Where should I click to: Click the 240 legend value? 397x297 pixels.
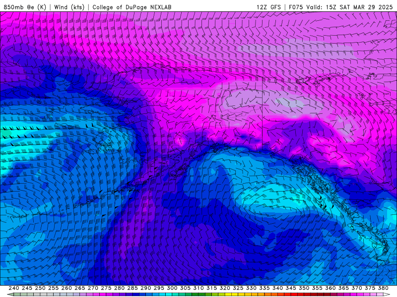tap(14, 288)
